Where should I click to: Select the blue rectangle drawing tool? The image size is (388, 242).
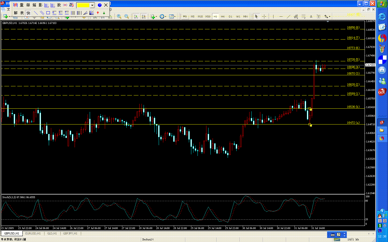(48, 13)
